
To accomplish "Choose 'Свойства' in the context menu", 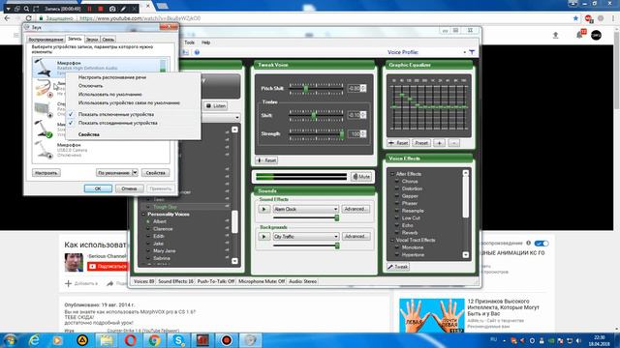I will tap(88, 134).
